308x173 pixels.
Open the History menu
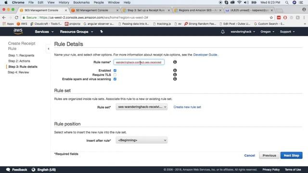coord(64,2)
